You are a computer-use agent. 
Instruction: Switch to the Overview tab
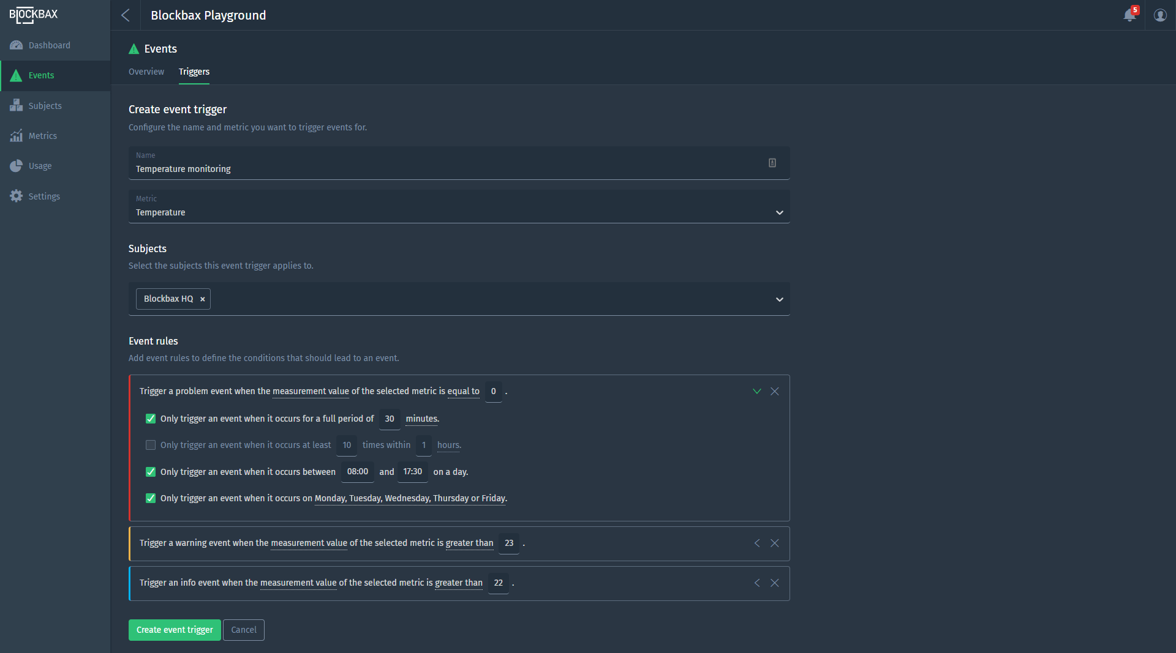pyautogui.click(x=146, y=72)
